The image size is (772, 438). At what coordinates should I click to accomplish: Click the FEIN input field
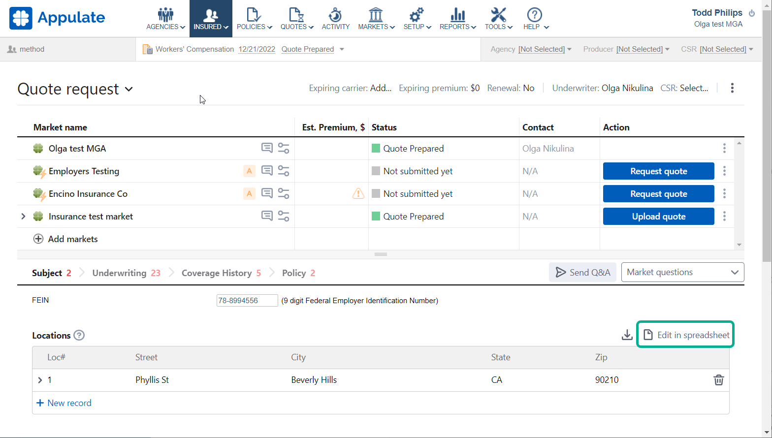(x=247, y=301)
